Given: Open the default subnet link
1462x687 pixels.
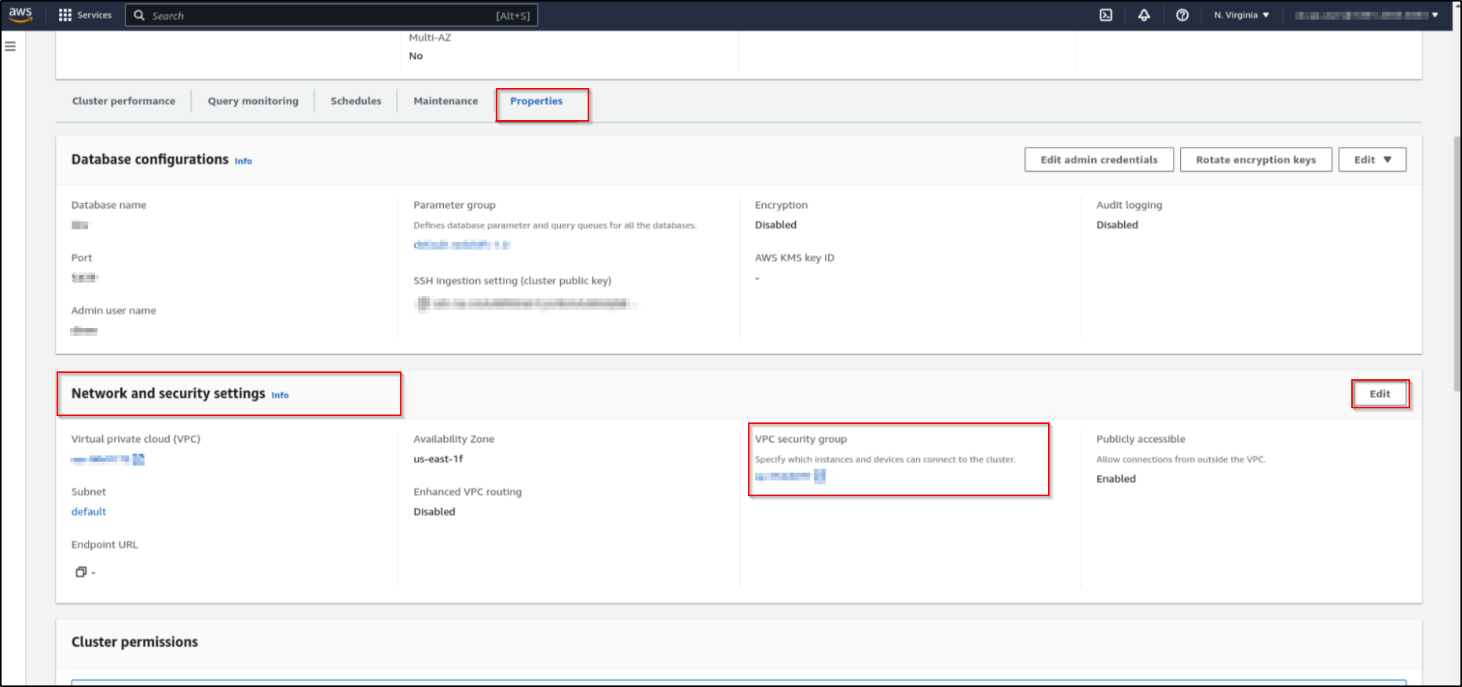Looking at the screenshot, I should coord(89,512).
